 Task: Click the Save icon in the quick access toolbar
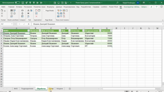tap(23, 3)
